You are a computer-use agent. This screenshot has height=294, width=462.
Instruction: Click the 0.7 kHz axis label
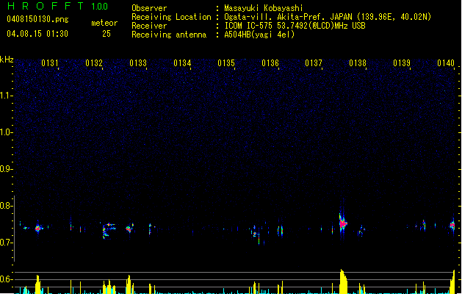click(x=6, y=243)
